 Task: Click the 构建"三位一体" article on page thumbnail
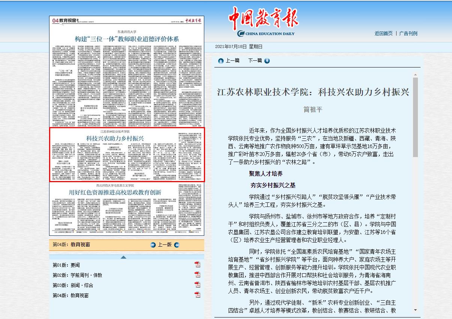pos(127,39)
